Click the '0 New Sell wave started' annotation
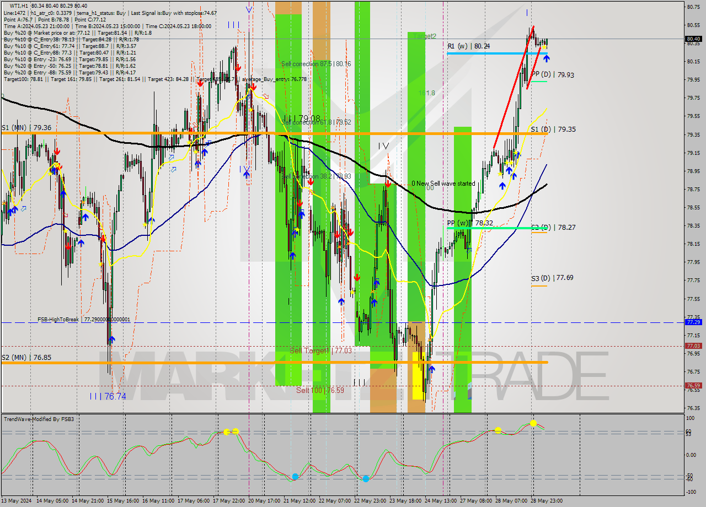Image resolution: width=706 pixels, height=507 pixels. pyautogui.click(x=443, y=184)
